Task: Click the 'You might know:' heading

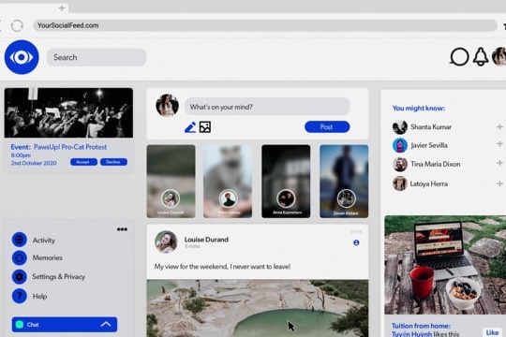Action: 419,109
